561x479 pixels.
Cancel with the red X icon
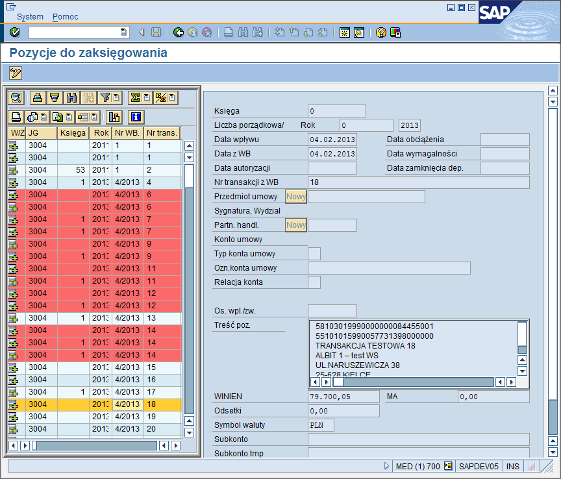(x=206, y=32)
